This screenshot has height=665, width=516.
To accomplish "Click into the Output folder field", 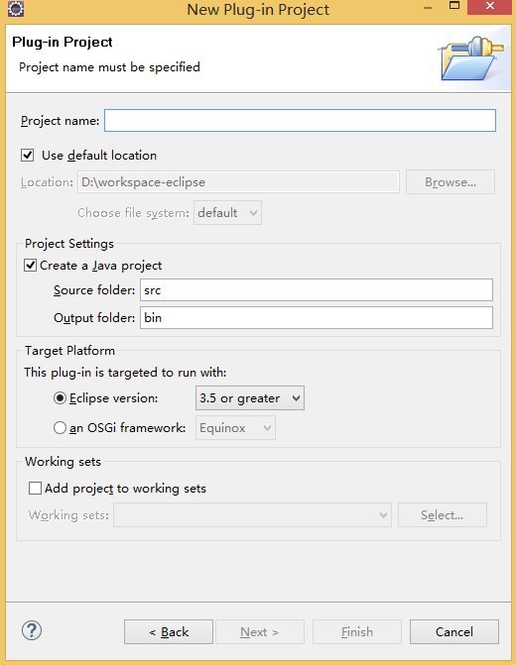I will [x=317, y=318].
